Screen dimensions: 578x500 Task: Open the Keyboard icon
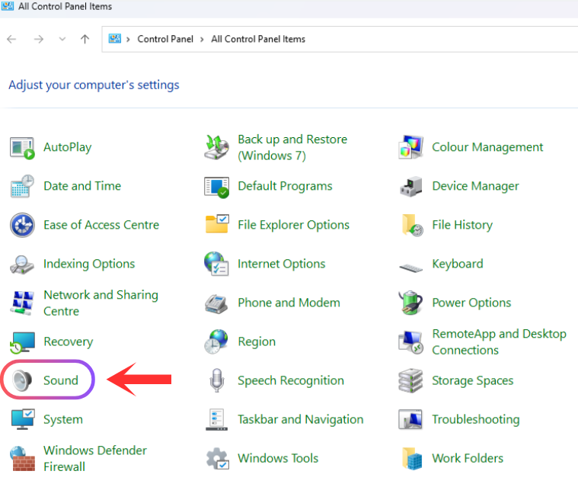(x=410, y=268)
